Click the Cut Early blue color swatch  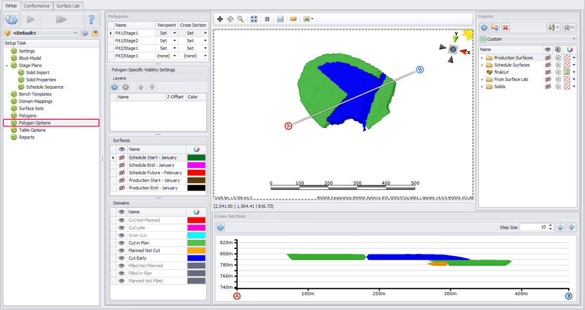(196, 258)
